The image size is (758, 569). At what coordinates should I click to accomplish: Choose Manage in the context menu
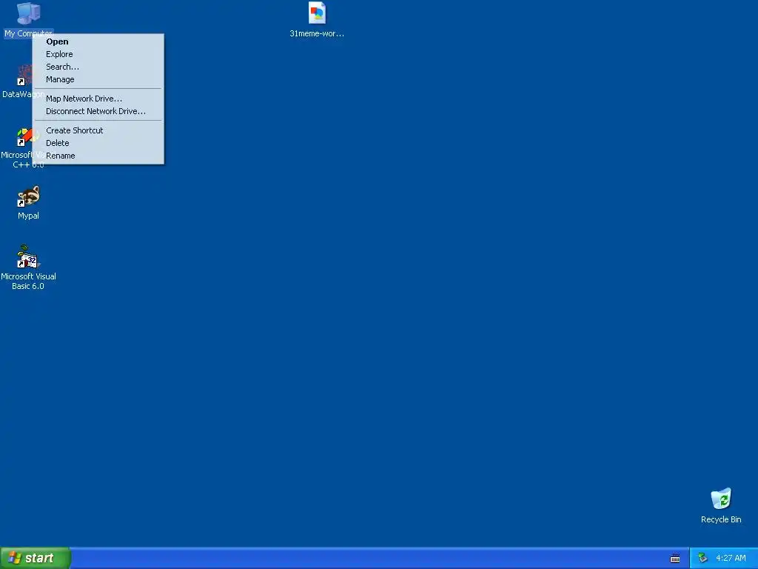tap(99, 79)
